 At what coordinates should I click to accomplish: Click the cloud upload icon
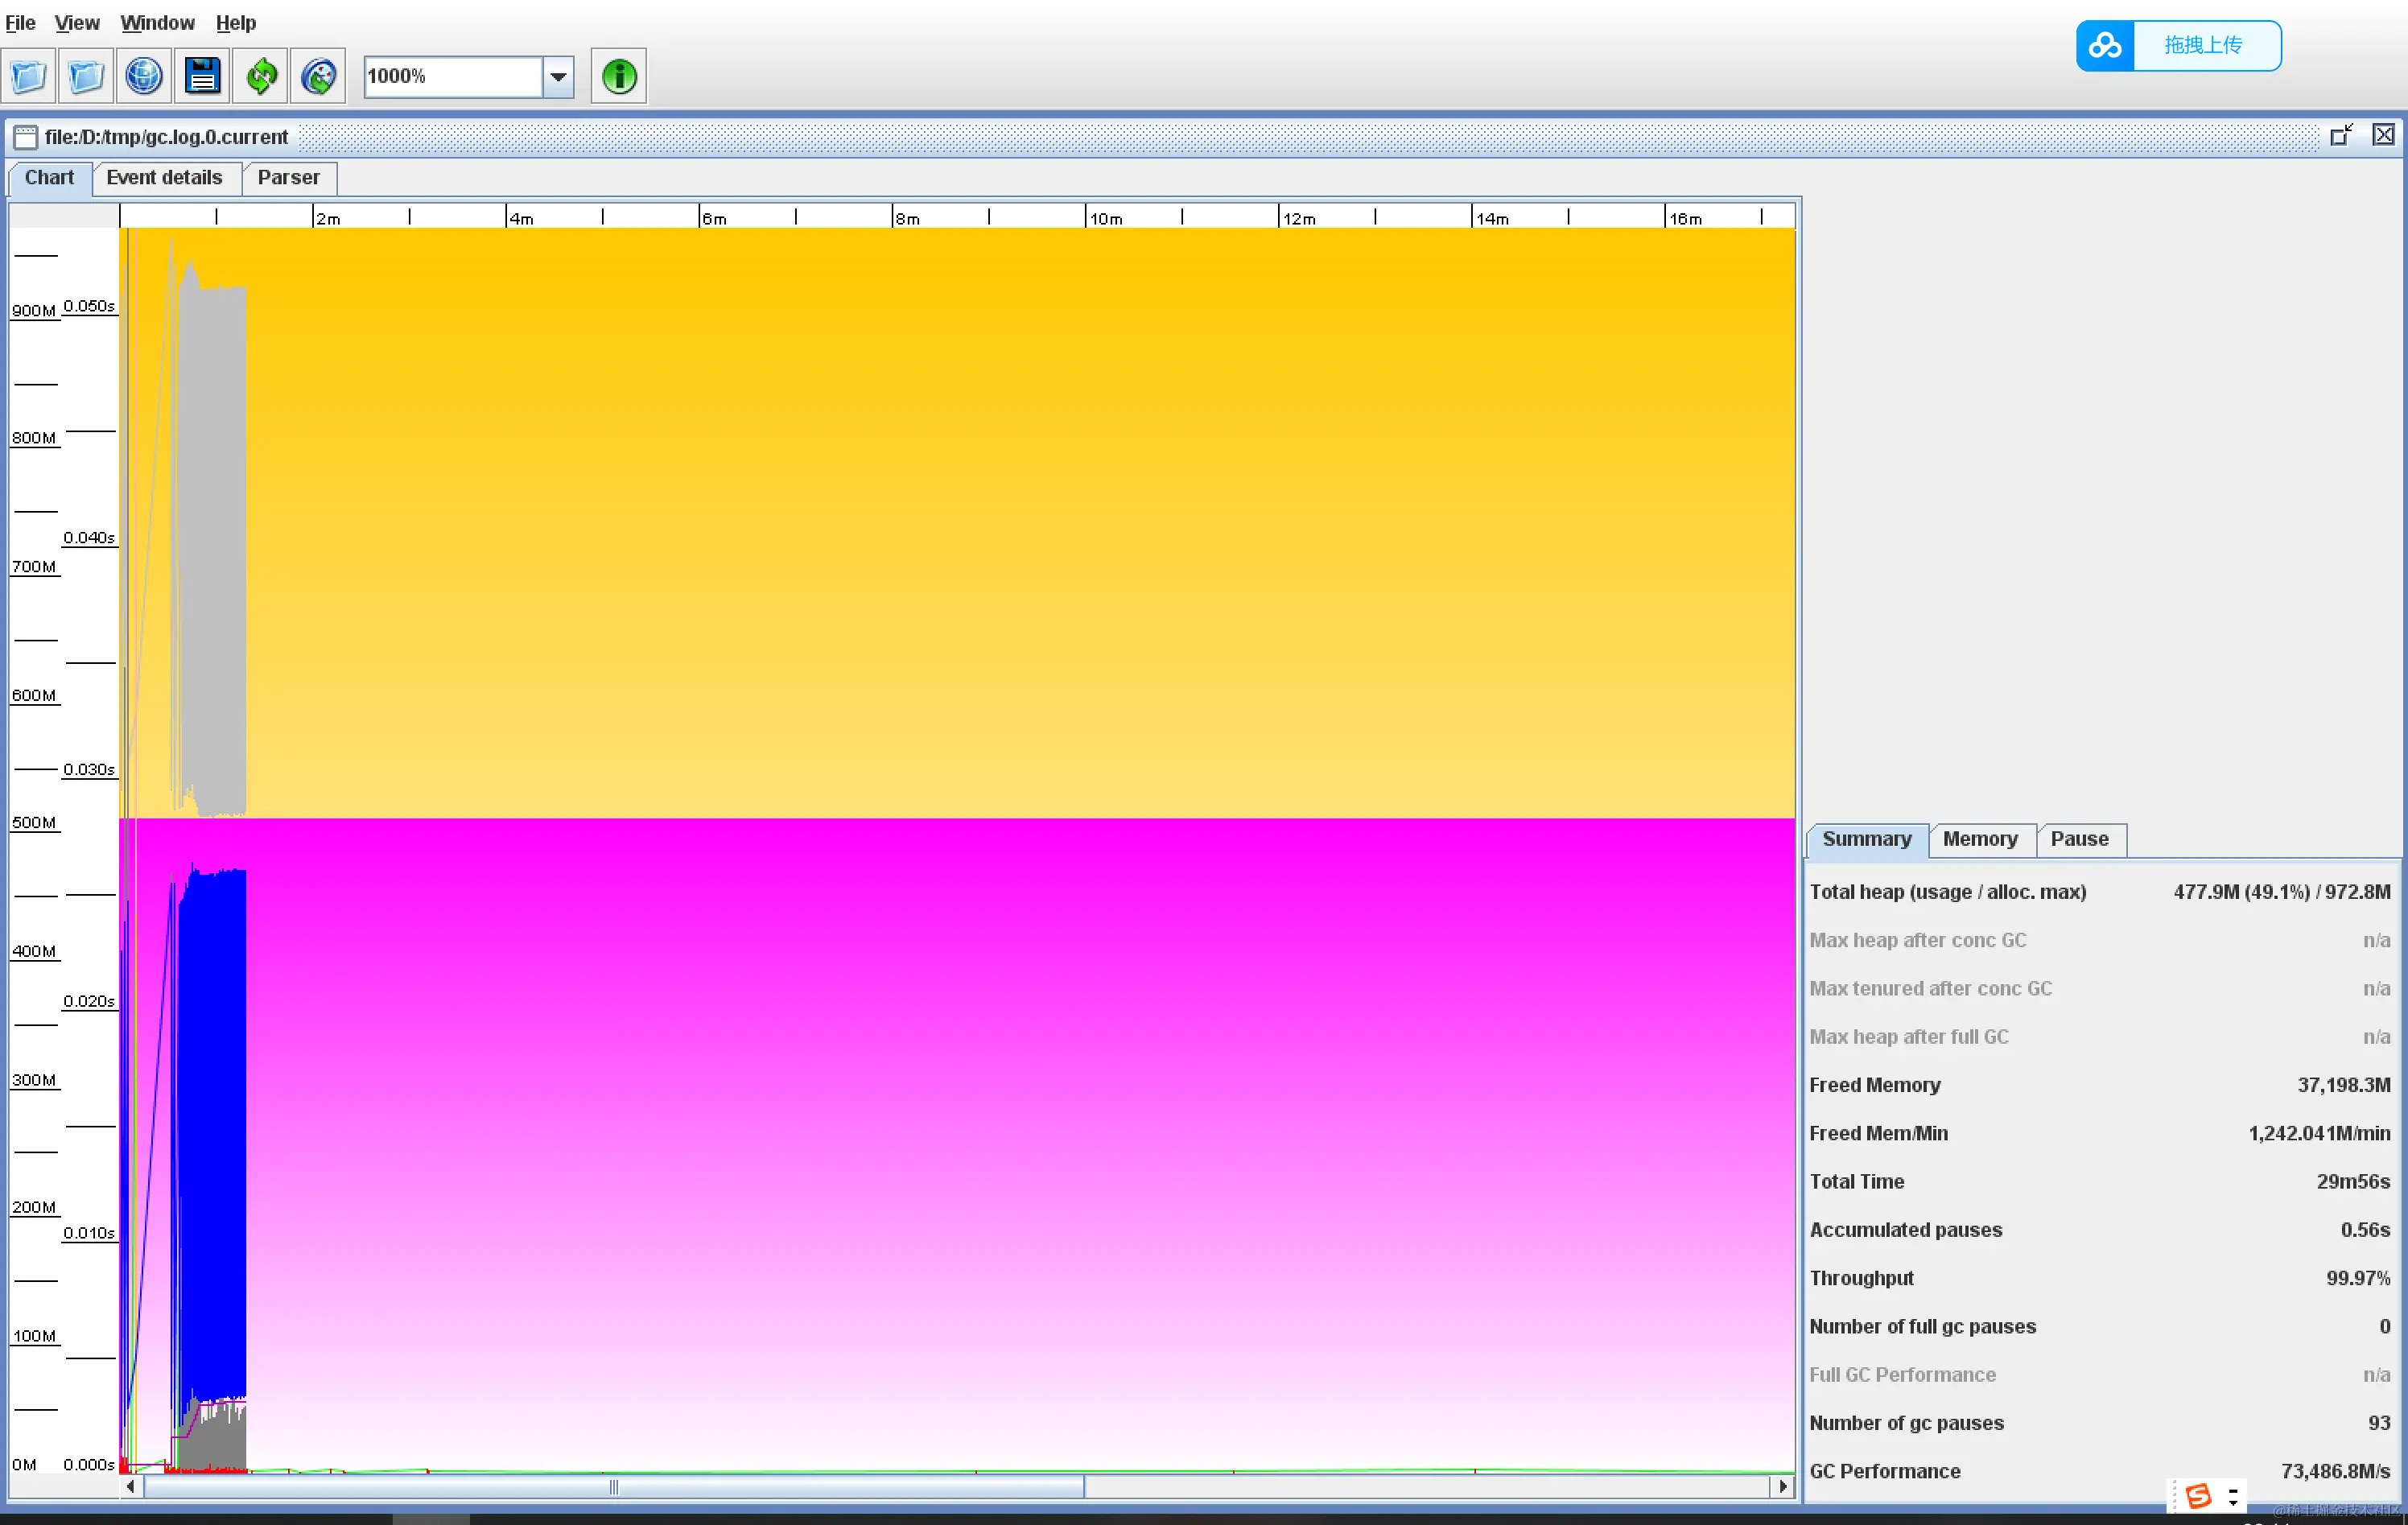click(x=2105, y=46)
